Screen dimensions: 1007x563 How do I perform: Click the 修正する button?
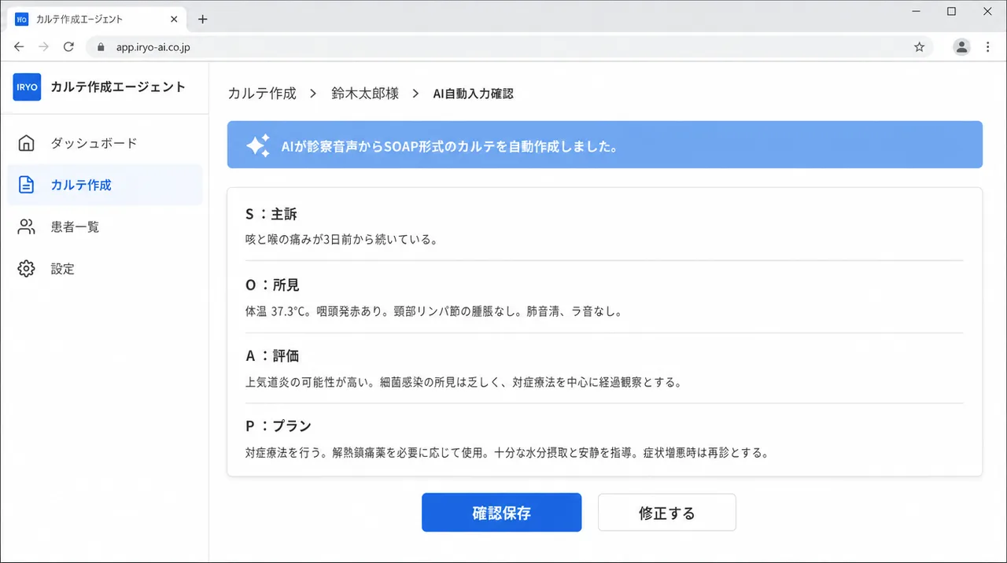tap(666, 513)
